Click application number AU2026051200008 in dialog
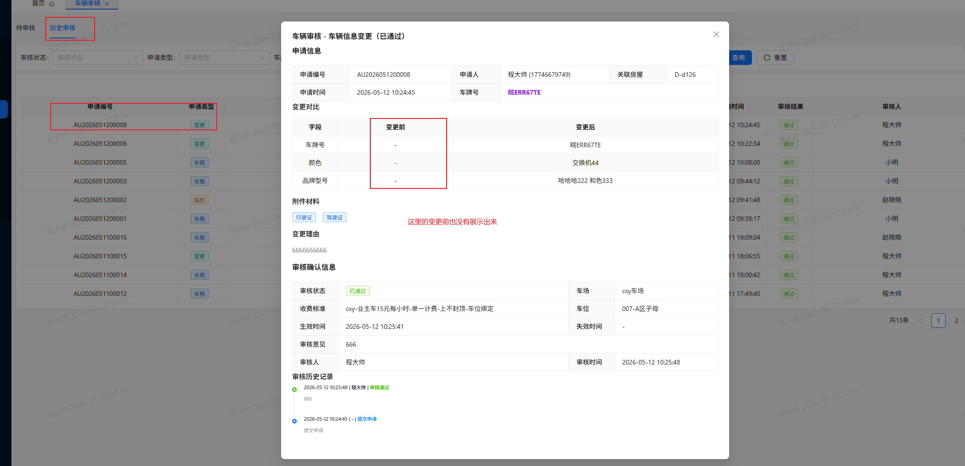Viewport: 965px width, 466px height. tap(384, 75)
